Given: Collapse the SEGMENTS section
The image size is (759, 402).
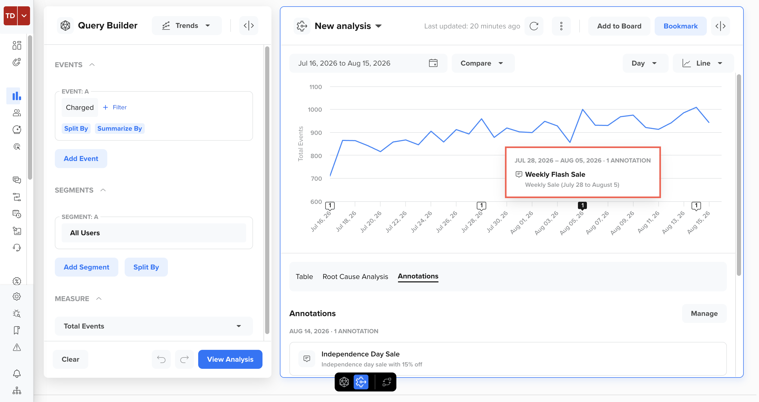Looking at the screenshot, I should pos(103,190).
